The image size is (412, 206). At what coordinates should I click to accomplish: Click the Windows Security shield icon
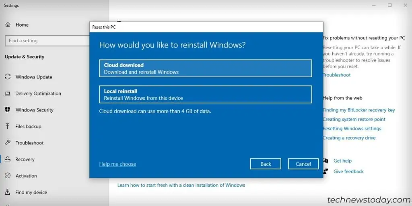point(8,109)
